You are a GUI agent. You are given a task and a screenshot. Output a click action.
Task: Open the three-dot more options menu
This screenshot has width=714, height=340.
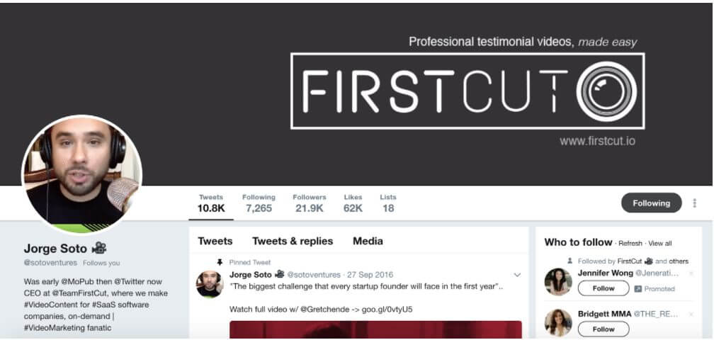[x=694, y=203]
